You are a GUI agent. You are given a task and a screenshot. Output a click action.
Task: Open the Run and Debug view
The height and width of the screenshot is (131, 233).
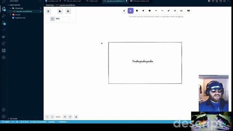tap(4, 16)
